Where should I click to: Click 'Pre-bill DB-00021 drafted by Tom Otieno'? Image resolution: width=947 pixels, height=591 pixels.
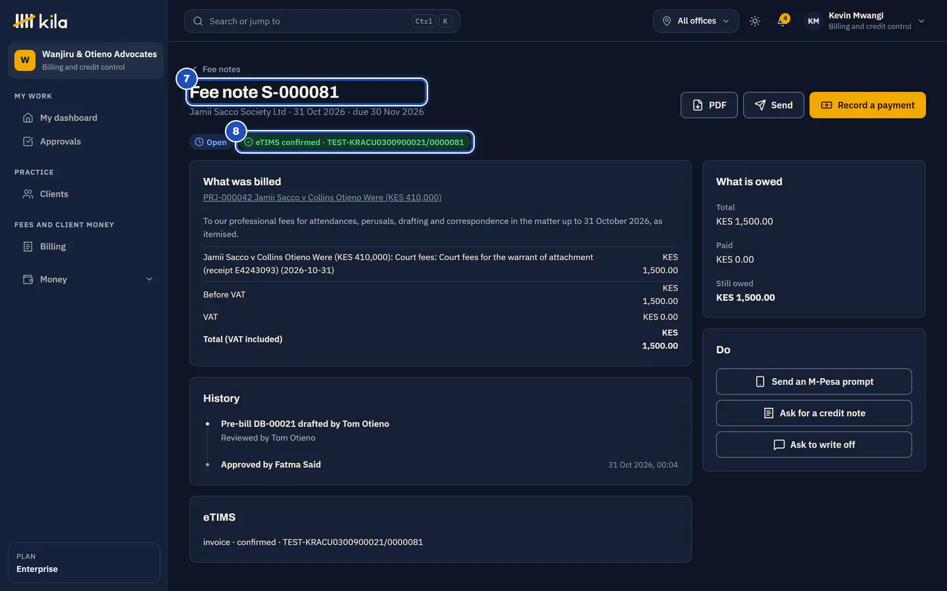pyautogui.click(x=305, y=424)
